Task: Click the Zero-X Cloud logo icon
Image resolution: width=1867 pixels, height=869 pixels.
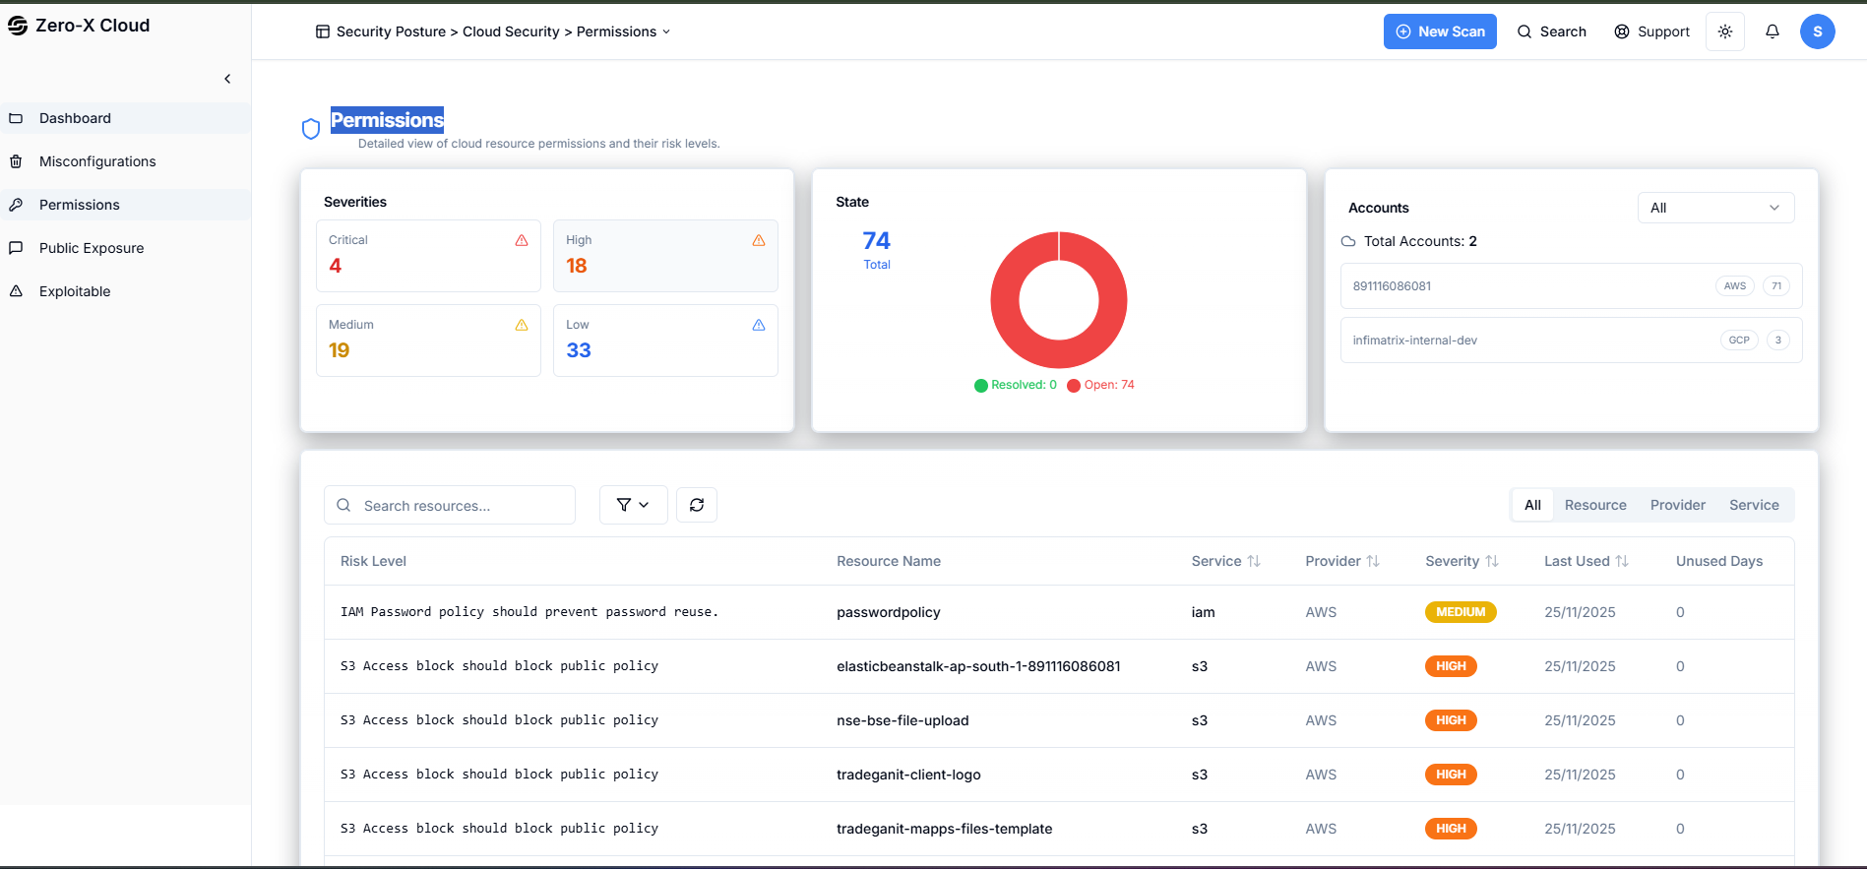Action: tap(18, 26)
